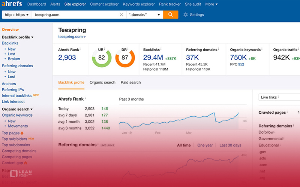Viewport: 300px width, 187px height.
Task: Open Movements under Organic keywords
Action: (x=18, y=126)
